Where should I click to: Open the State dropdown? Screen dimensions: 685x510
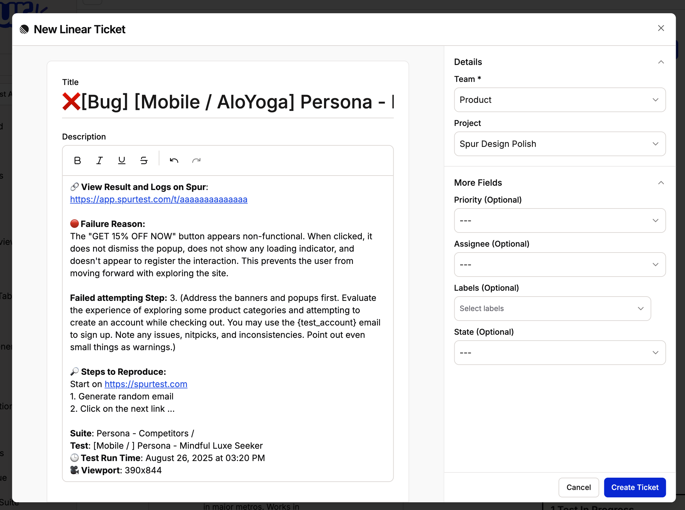click(559, 353)
